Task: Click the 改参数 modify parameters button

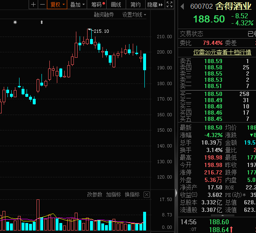Action: coord(95,194)
